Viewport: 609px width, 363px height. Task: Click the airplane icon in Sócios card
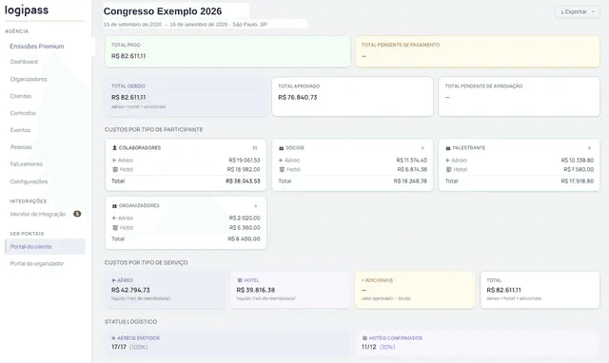281,161
